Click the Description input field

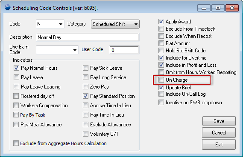pos(88,37)
